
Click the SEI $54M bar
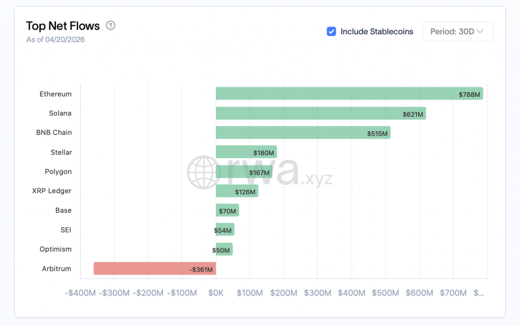pos(225,230)
